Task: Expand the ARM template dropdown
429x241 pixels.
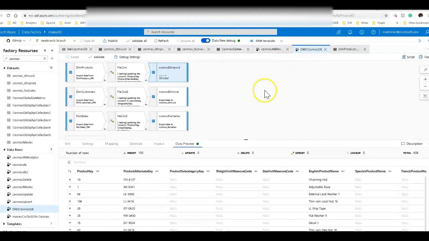Action: click(281, 41)
